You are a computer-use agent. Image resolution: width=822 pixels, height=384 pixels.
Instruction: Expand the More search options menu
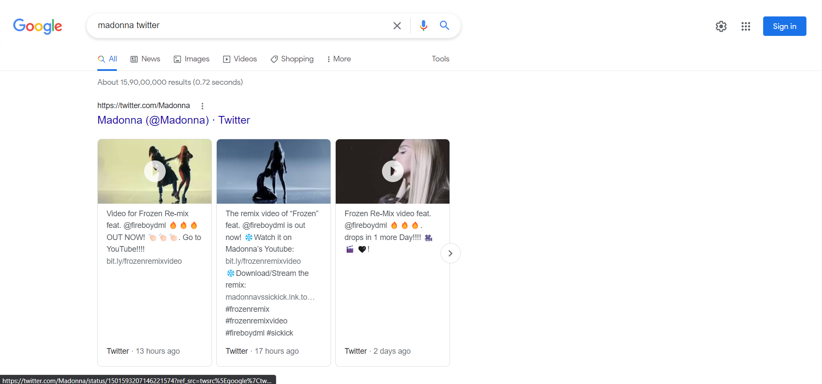[x=339, y=59]
